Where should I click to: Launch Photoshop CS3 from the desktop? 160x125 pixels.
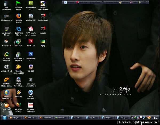coord(31,57)
